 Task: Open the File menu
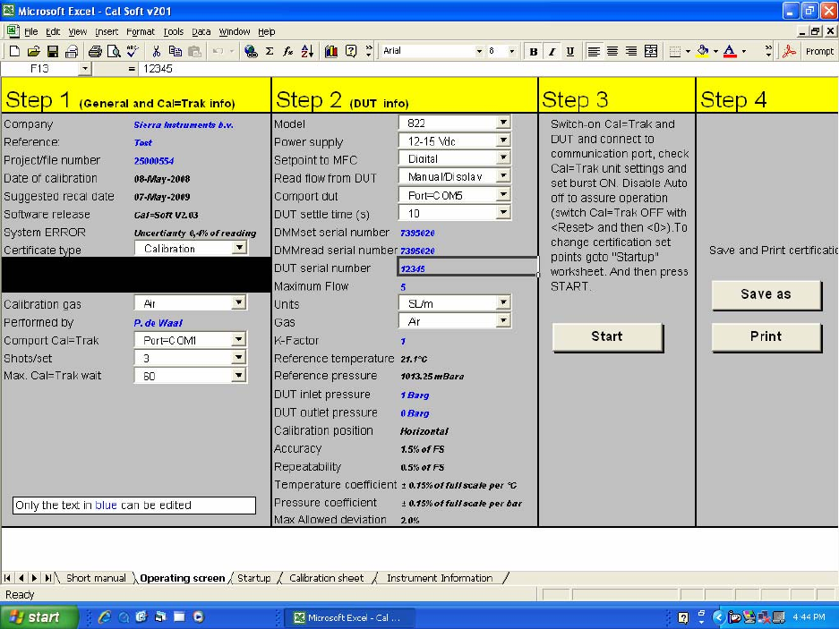31,32
